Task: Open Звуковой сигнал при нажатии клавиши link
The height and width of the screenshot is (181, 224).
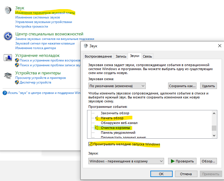Action: 45,44
